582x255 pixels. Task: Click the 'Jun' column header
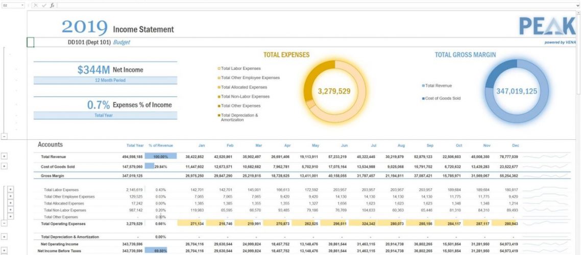344,146
